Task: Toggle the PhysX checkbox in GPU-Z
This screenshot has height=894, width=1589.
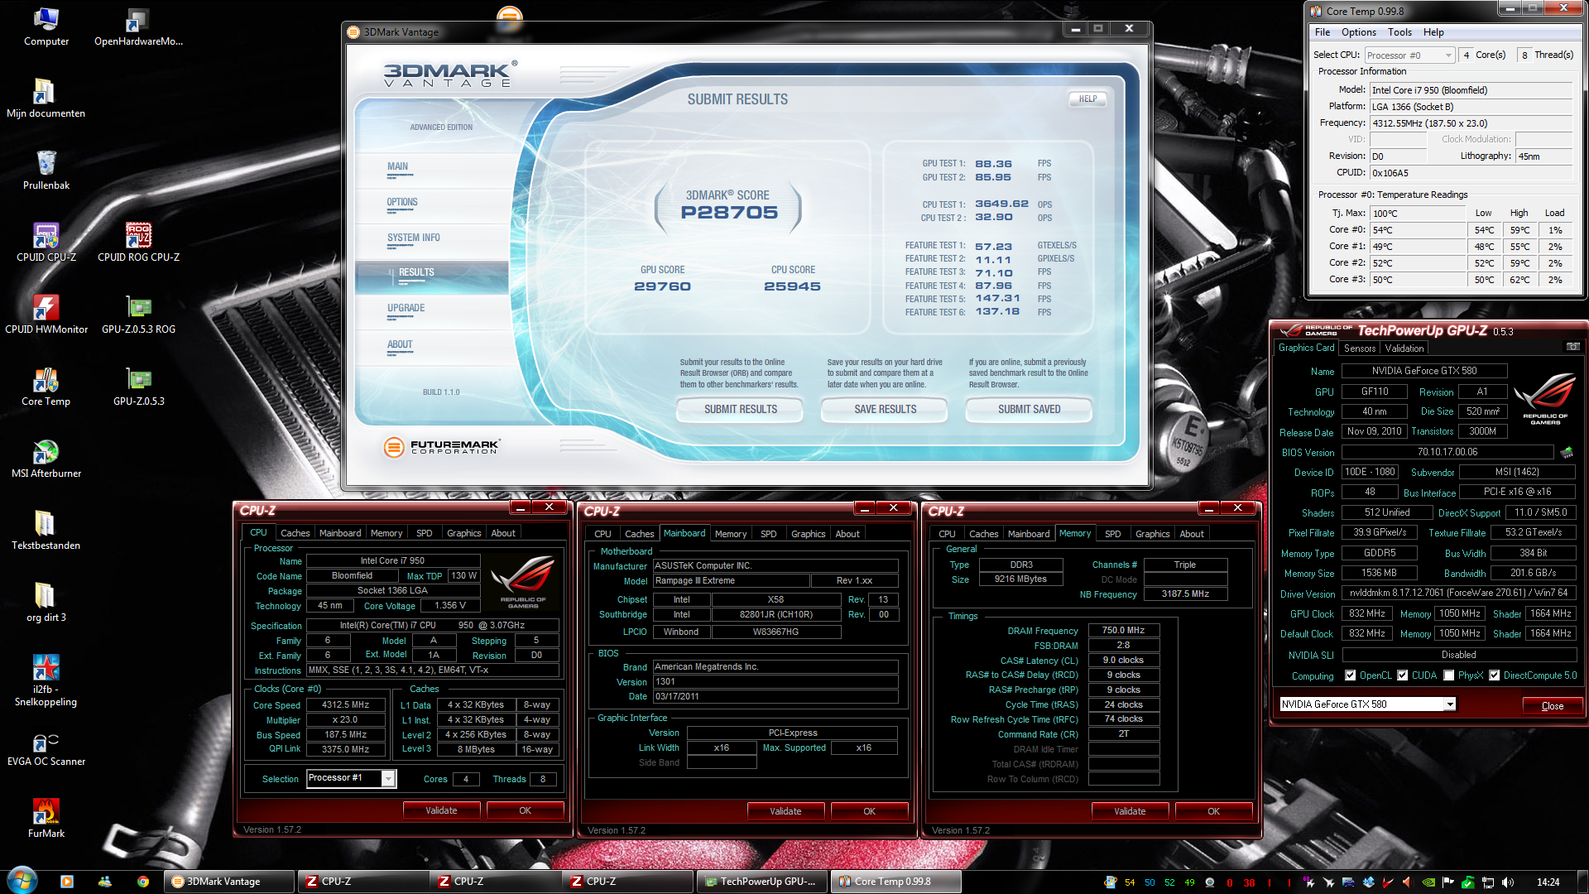Action: click(x=1448, y=675)
